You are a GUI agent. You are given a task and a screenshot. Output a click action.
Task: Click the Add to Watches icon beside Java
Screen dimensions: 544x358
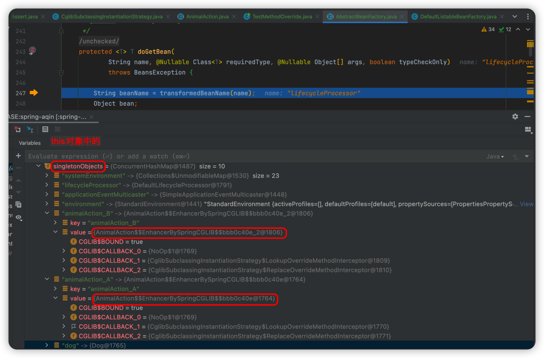click(515, 156)
